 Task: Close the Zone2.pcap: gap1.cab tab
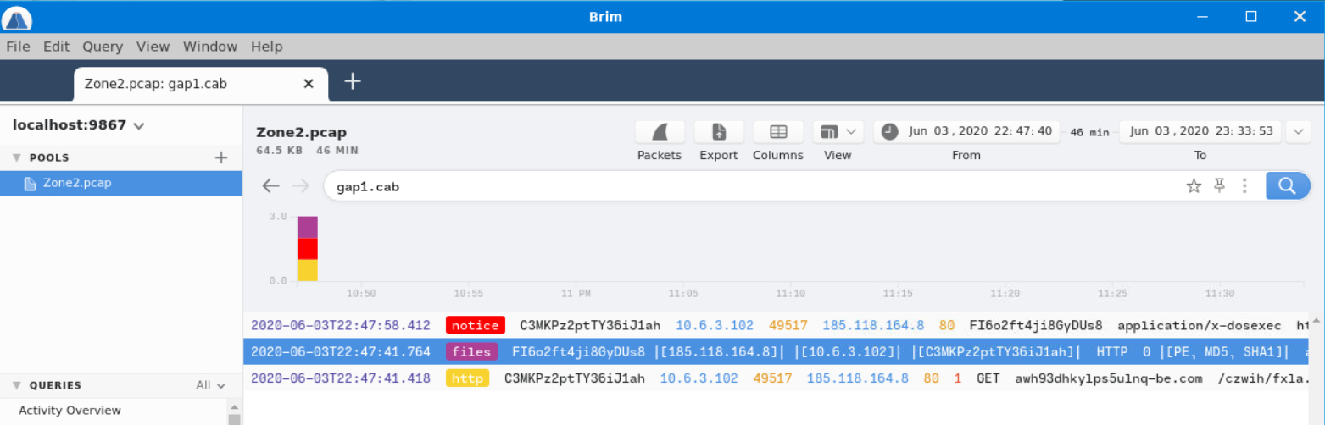click(309, 84)
